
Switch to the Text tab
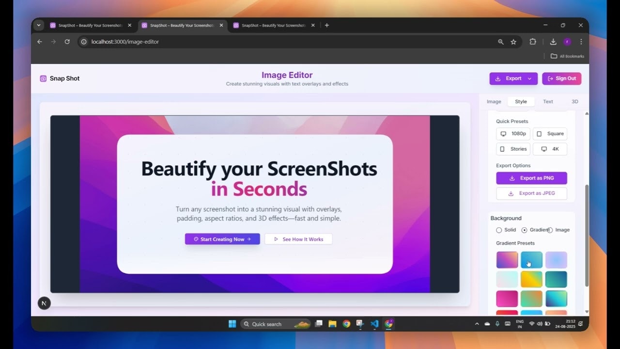tap(548, 102)
